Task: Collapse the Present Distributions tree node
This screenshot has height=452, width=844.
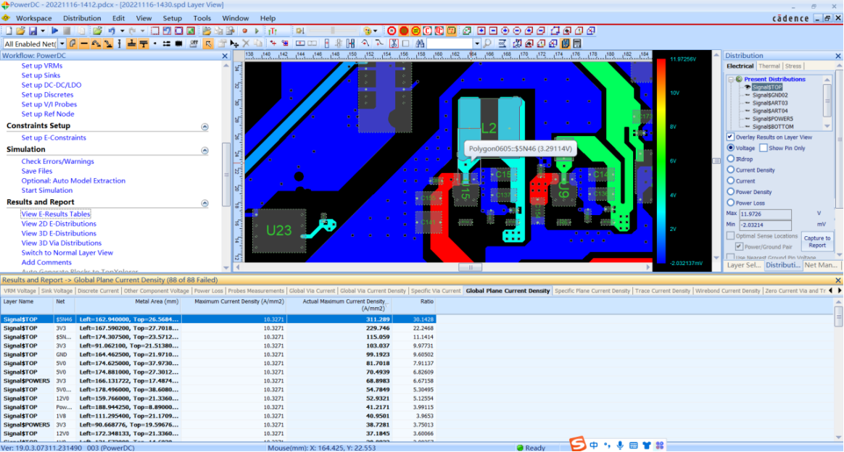Action: click(x=731, y=79)
